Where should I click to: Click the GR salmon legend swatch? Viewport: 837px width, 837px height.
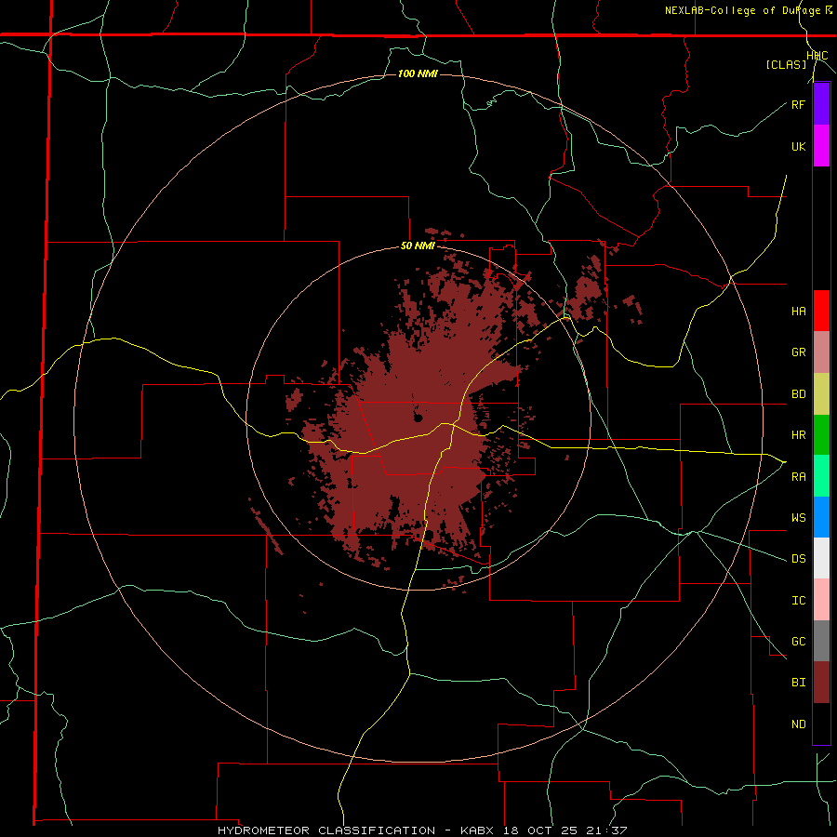[821, 352]
